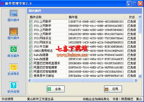Toggle the CNNIC通用域名 checkbox
Viewport: 144px width, 102px height.
coord(31,51)
